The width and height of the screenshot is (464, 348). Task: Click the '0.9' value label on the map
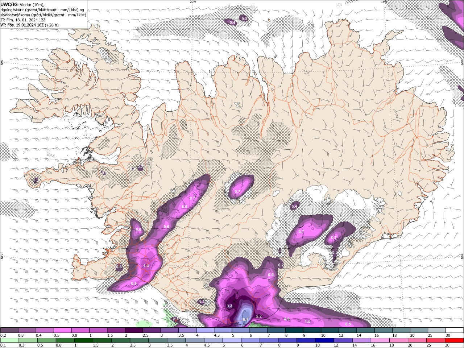tap(134, 283)
